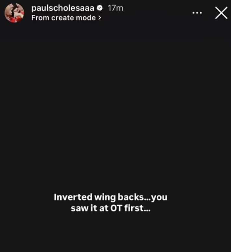
Task: Click the paulscholesaaa username
Action: [x=63, y=8]
